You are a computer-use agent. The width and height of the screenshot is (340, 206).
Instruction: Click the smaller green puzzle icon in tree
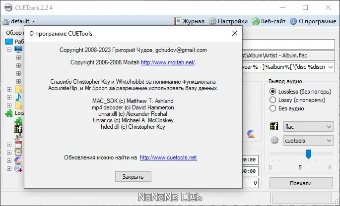pos(18,121)
